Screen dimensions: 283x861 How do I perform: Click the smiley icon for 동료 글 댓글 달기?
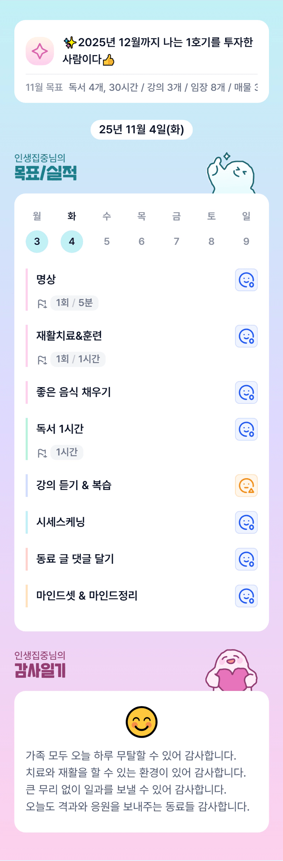point(246,559)
